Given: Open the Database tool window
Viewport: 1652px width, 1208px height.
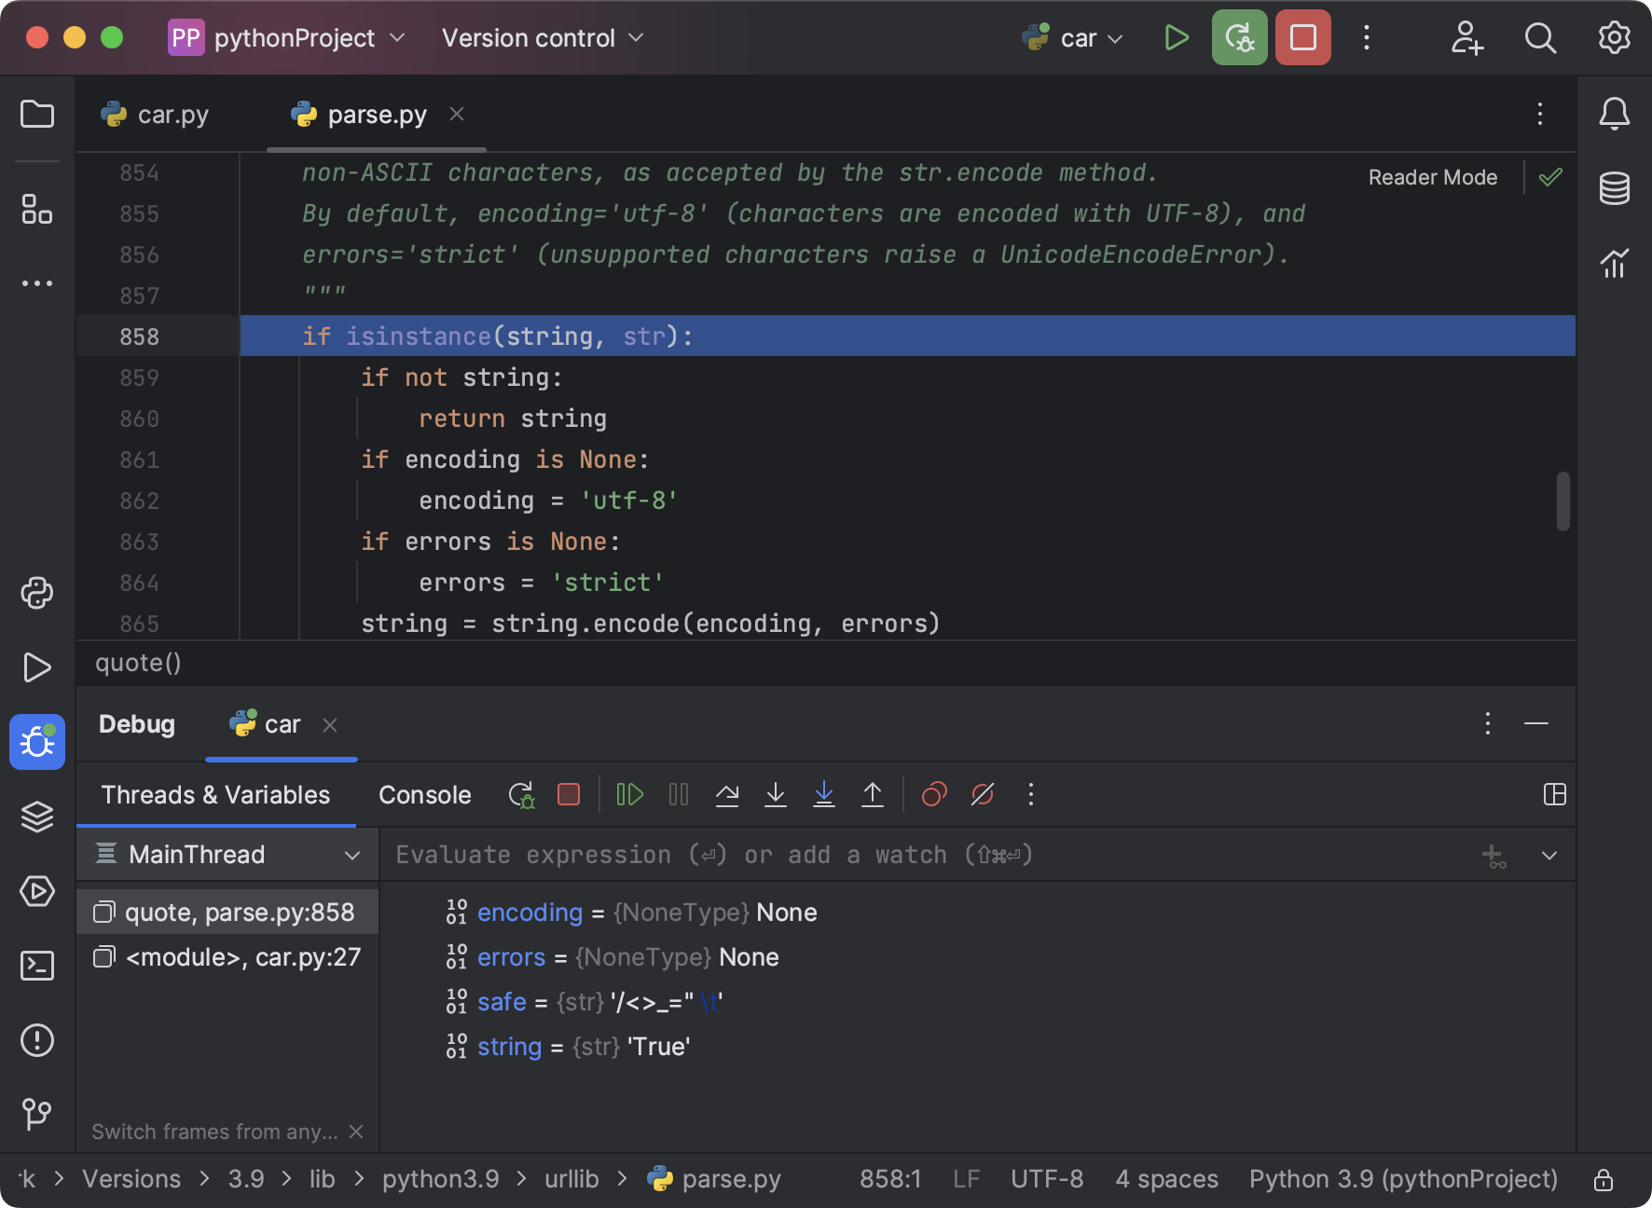Looking at the screenshot, I should pyautogui.click(x=1614, y=188).
